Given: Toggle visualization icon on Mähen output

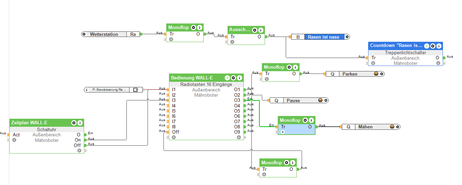Looking at the screenshot, I should 392,127.
